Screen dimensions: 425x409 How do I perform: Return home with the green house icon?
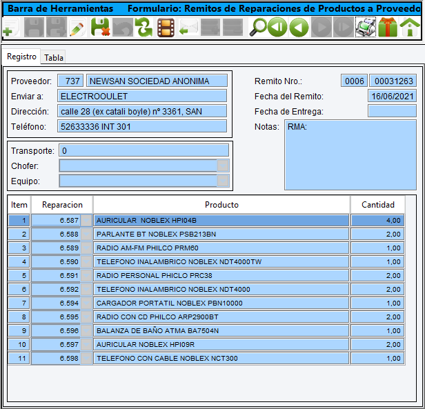[x=410, y=28]
